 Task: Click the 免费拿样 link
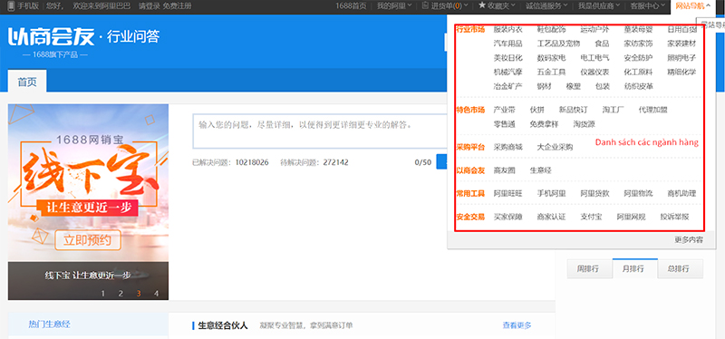click(x=545, y=124)
